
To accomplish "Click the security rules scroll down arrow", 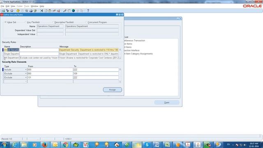I will (x=120, y=58).
